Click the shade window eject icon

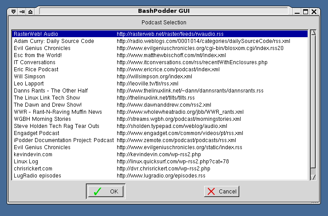pos(30,12)
